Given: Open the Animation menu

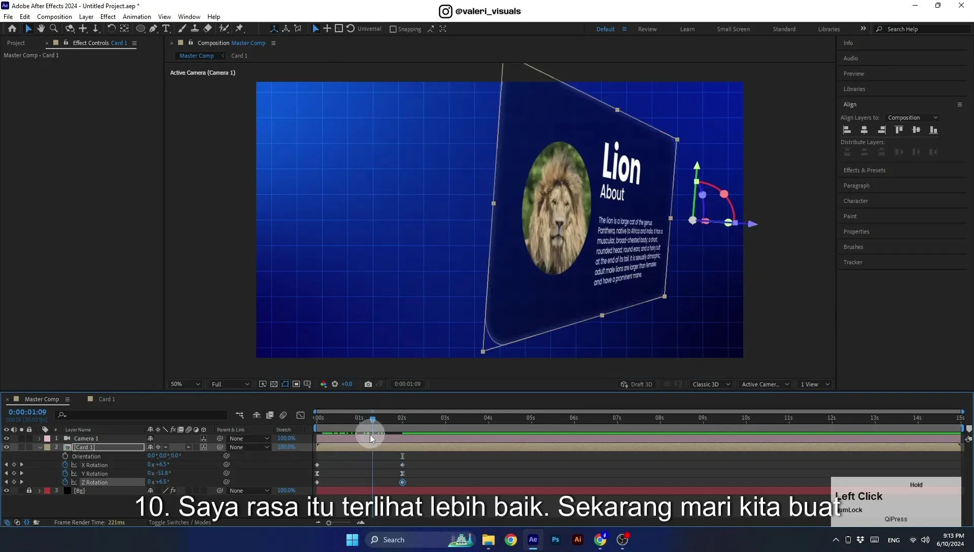Looking at the screenshot, I should [136, 17].
